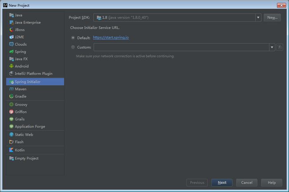Click inside the Custom URL input field

181,47
